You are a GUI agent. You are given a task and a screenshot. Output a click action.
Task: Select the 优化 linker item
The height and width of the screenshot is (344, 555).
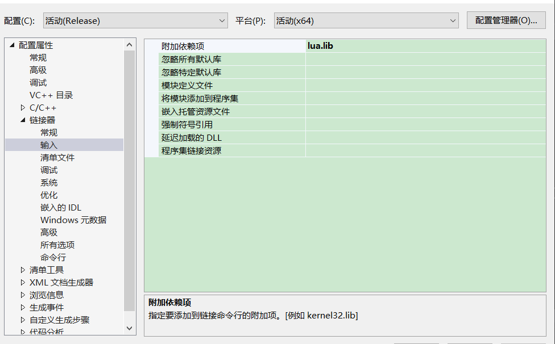pos(49,195)
